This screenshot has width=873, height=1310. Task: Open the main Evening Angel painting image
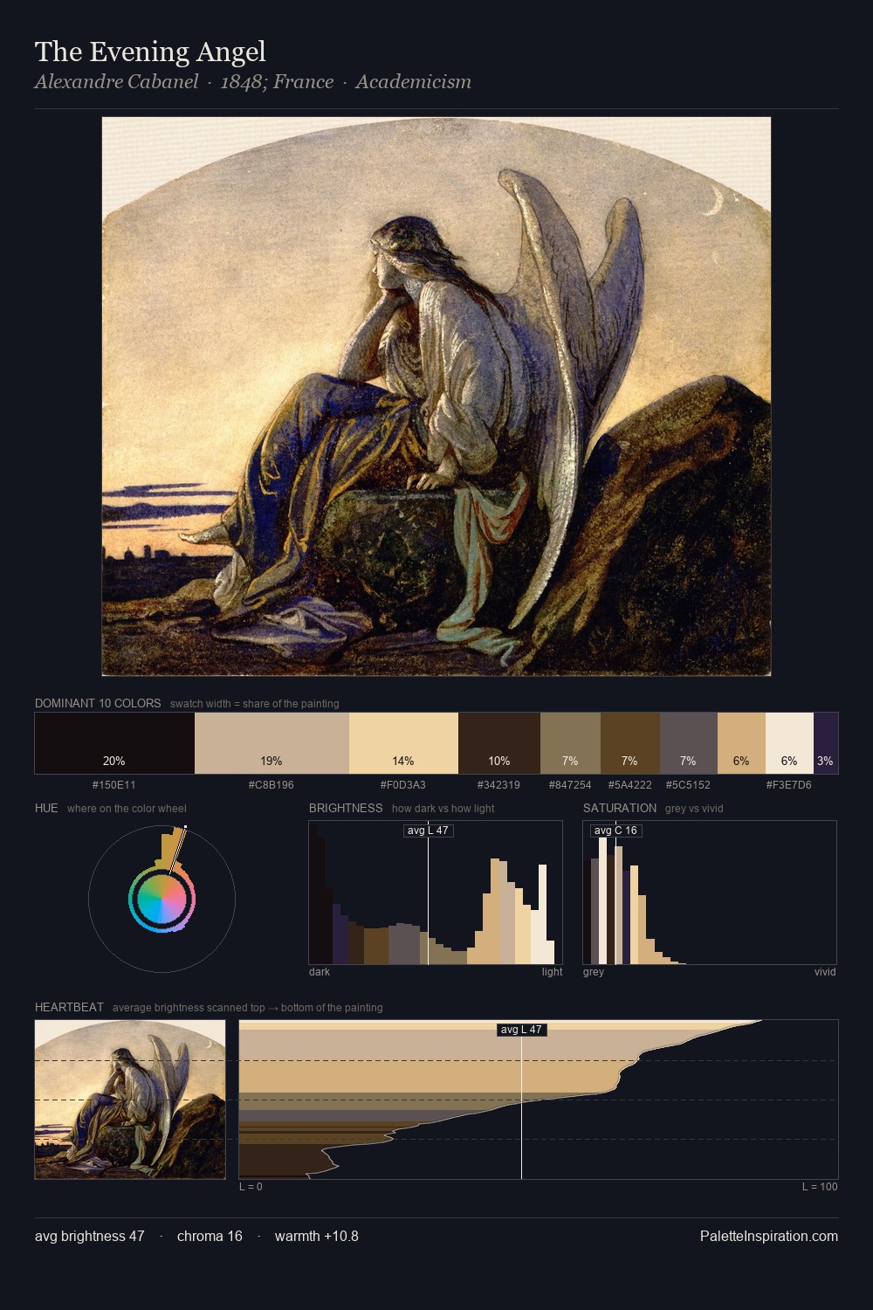436,396
